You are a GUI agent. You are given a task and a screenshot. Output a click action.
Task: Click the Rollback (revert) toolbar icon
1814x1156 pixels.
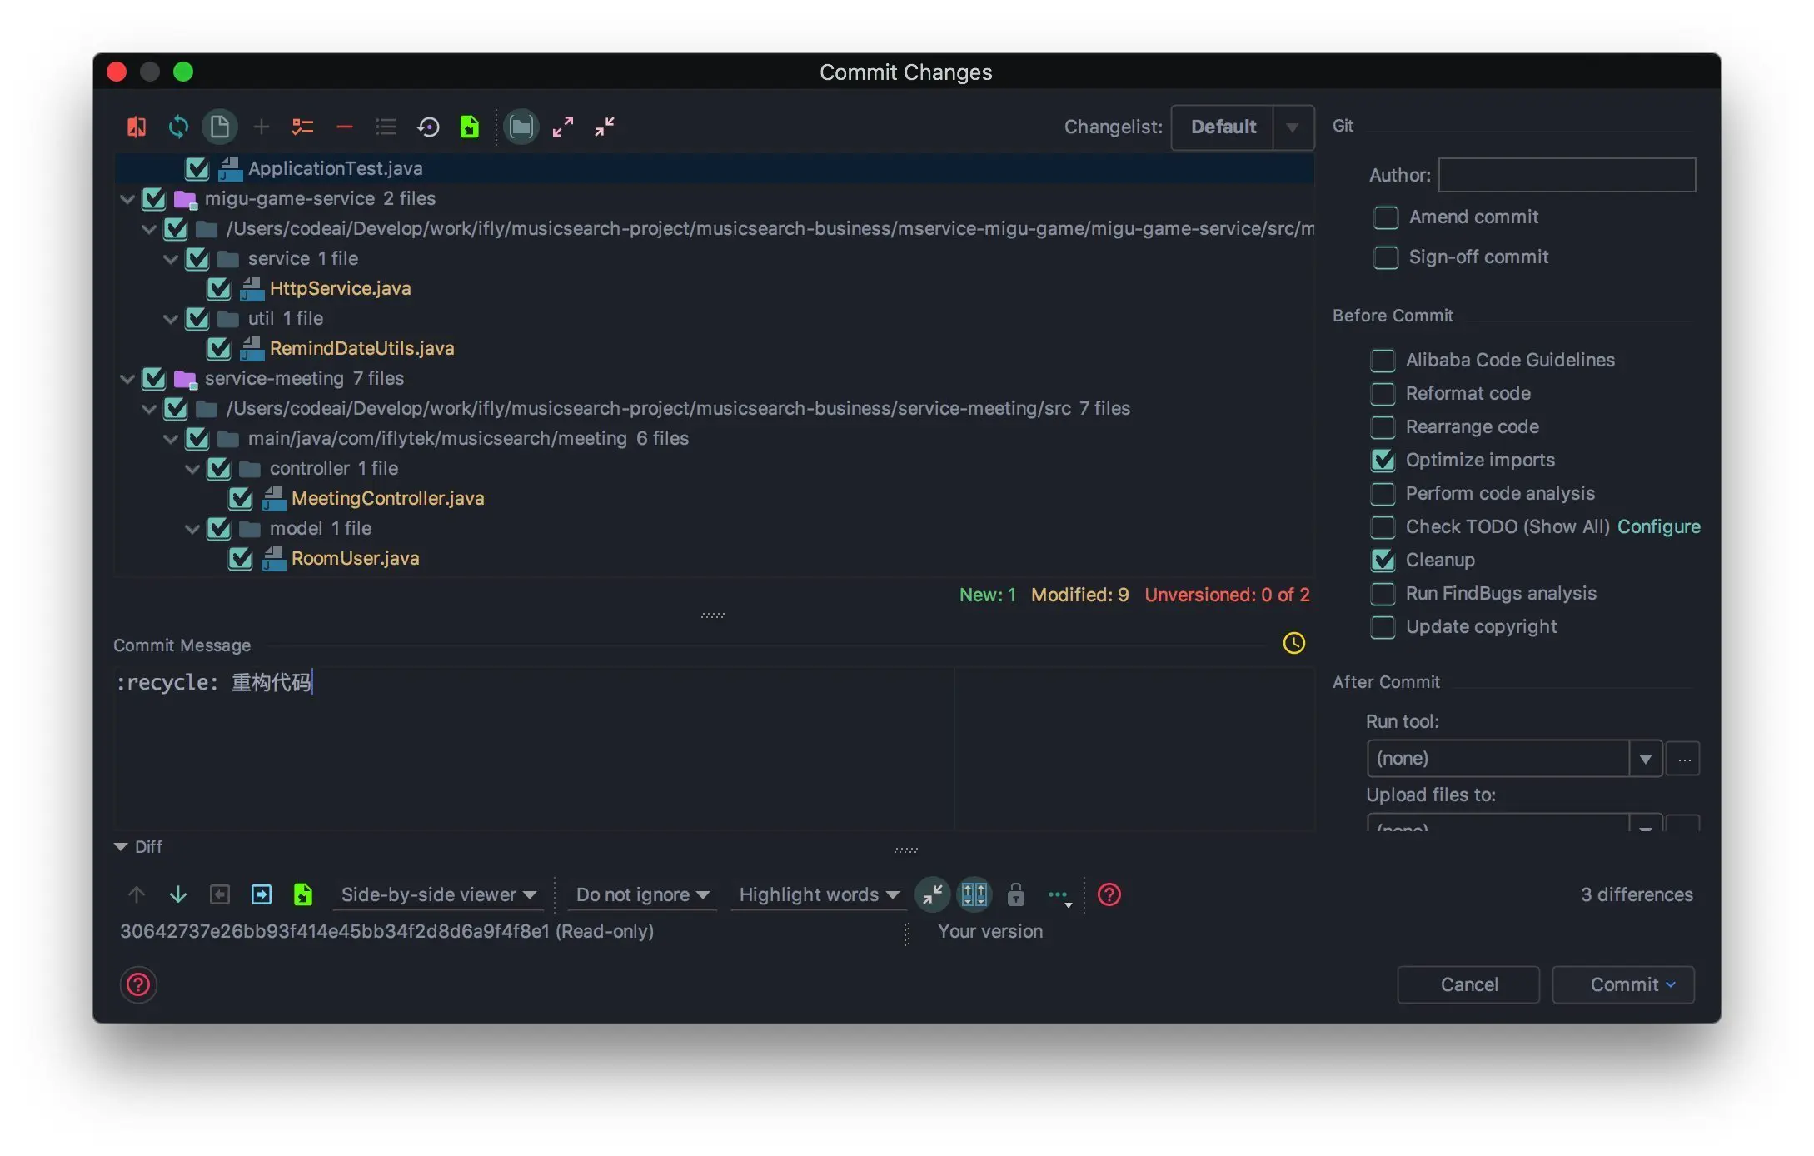pyautogui.click(x=428, y=127)
